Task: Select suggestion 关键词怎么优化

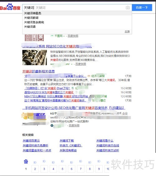Action: (x=77, y=22)
